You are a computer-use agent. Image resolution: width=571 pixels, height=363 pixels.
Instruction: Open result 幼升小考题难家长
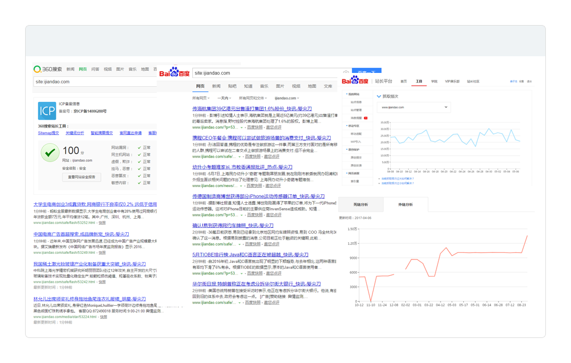(x=242, y=167)
